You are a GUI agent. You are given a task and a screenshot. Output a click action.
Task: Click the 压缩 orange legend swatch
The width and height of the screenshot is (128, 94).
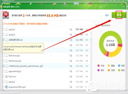click(x=109, y=70)
